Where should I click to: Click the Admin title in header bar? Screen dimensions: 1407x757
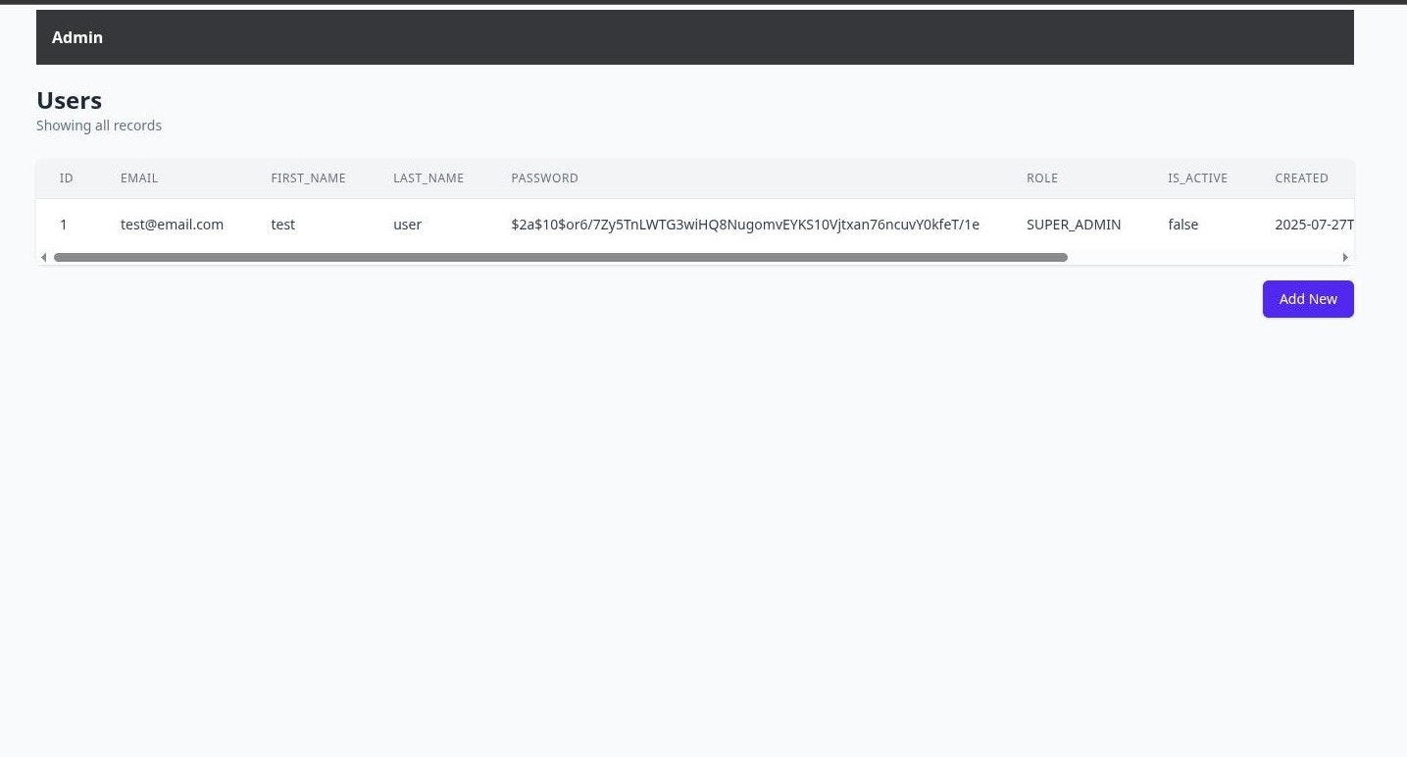point(77,37)
